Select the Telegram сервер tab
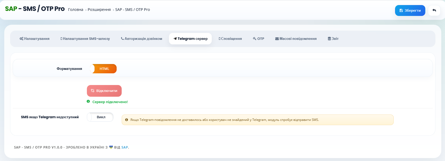Image resolution: width=445 pixels, height=161 pixels. click(190, 39)
